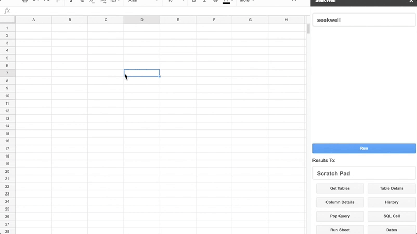417x234 pixels.
Task: Select row 14 header
Action: [x=7, y=126]
